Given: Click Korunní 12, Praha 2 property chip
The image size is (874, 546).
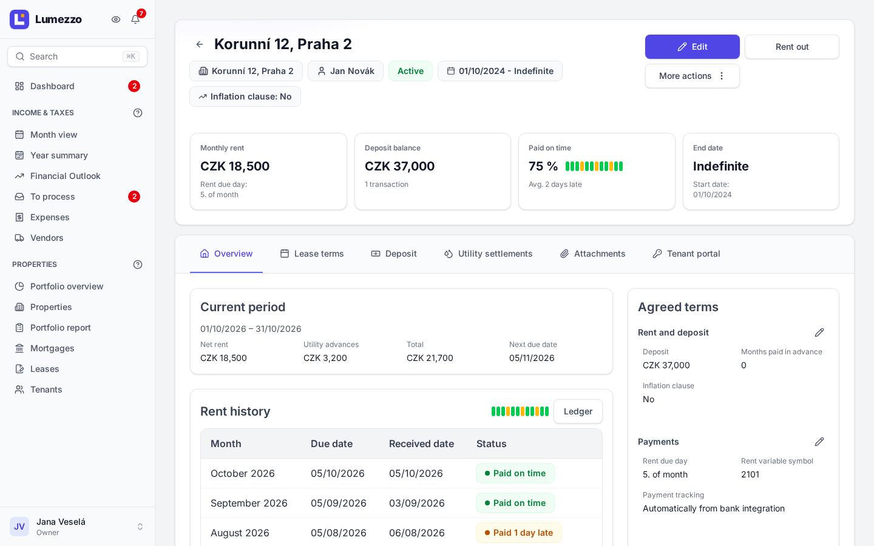Looking at the screenshot, I should click(246, 71).
